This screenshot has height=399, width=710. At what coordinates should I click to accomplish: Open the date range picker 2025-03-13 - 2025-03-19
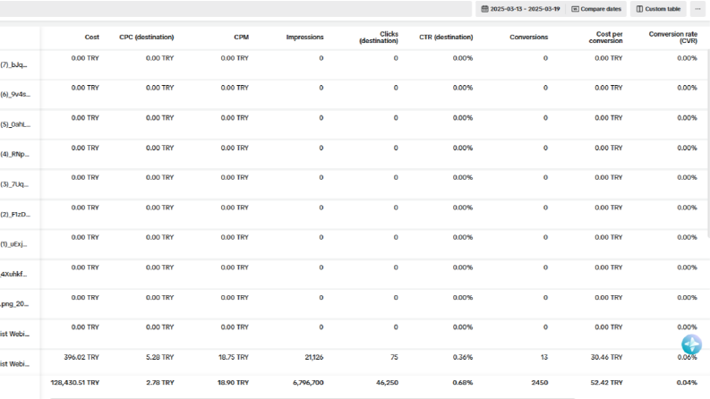(520, 9)
